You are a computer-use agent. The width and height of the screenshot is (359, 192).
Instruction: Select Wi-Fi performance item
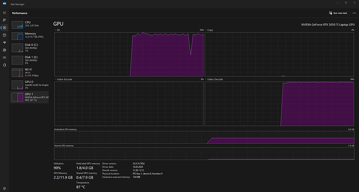pyautogui.click(x=29, y=72)
